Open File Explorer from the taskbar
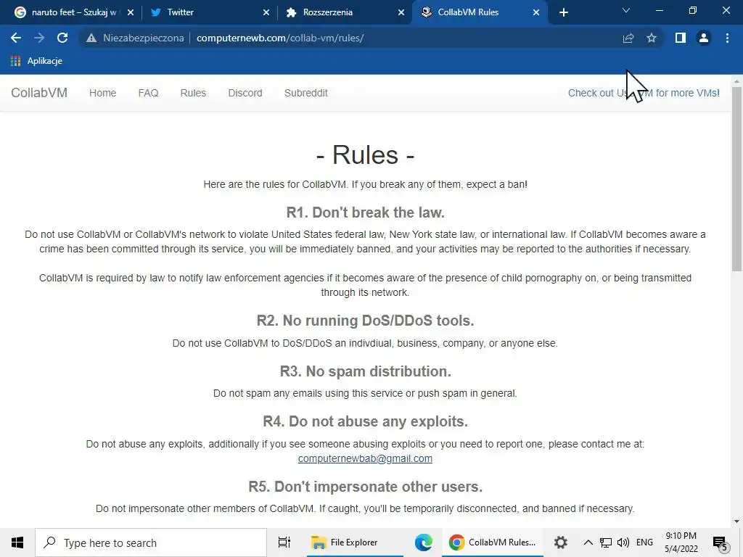 pyautogui.click(x=354, y=542)
